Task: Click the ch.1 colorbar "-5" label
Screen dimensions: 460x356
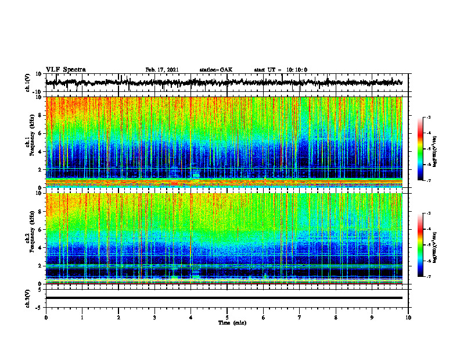Action: (x=428, y=149)
